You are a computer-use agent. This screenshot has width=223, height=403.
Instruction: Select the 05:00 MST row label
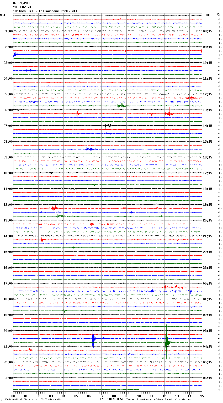8,94
